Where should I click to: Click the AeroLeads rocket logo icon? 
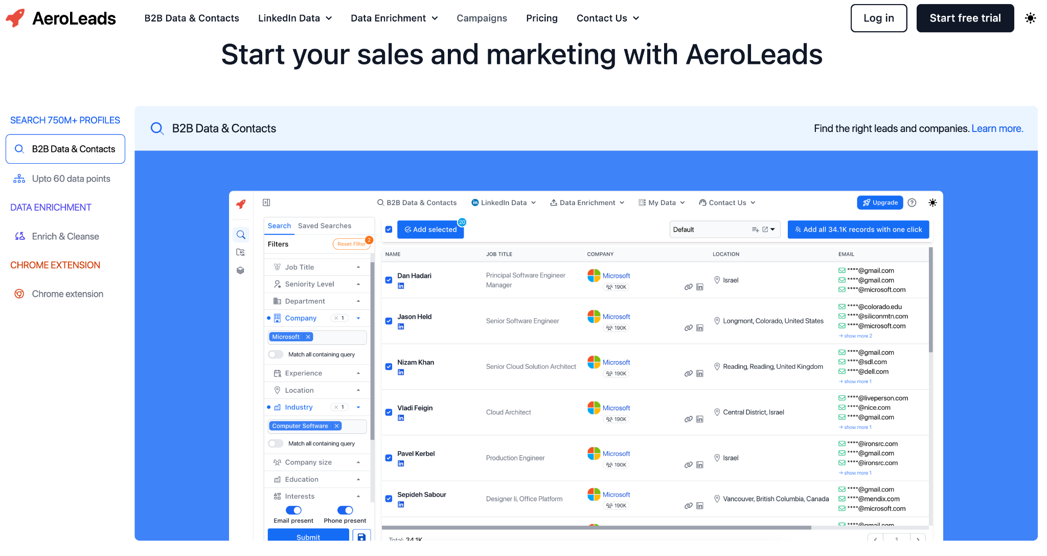(x=15, y=18)
